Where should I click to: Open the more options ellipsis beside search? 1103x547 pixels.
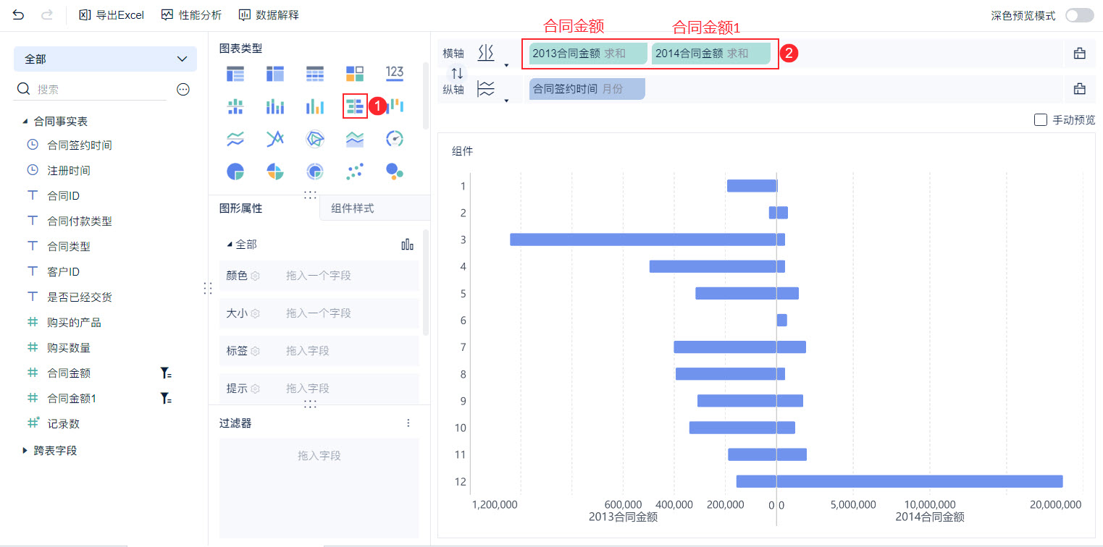(x=183, y=89)
